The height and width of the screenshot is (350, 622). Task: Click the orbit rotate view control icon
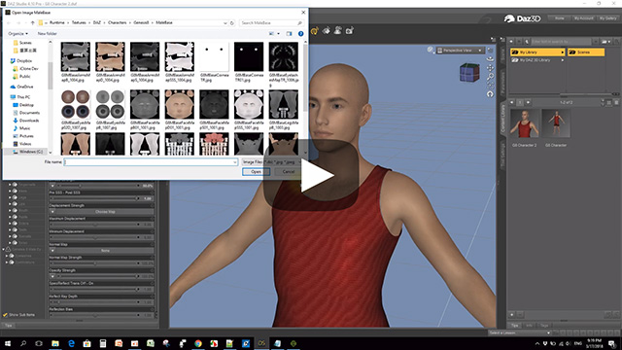click(x=490, y=58)
